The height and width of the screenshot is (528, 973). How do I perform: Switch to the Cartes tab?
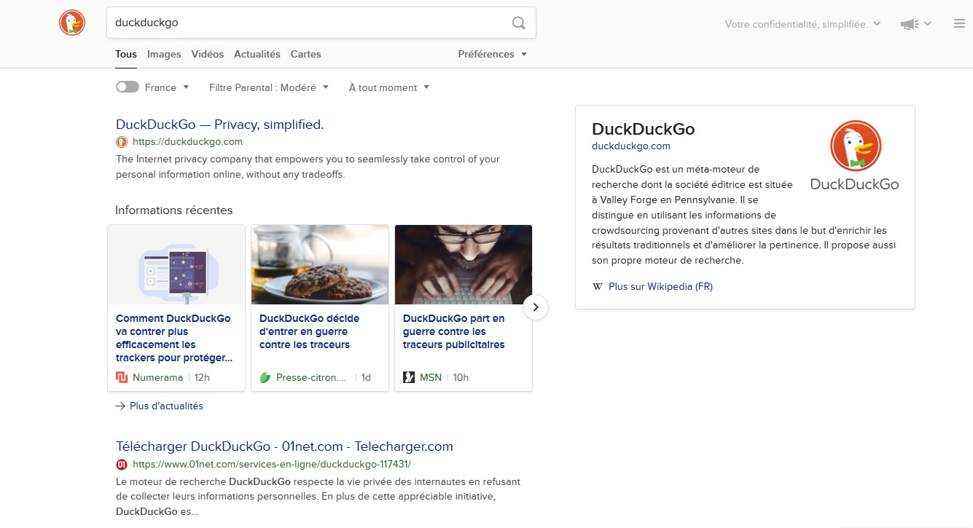coord(305,54)
